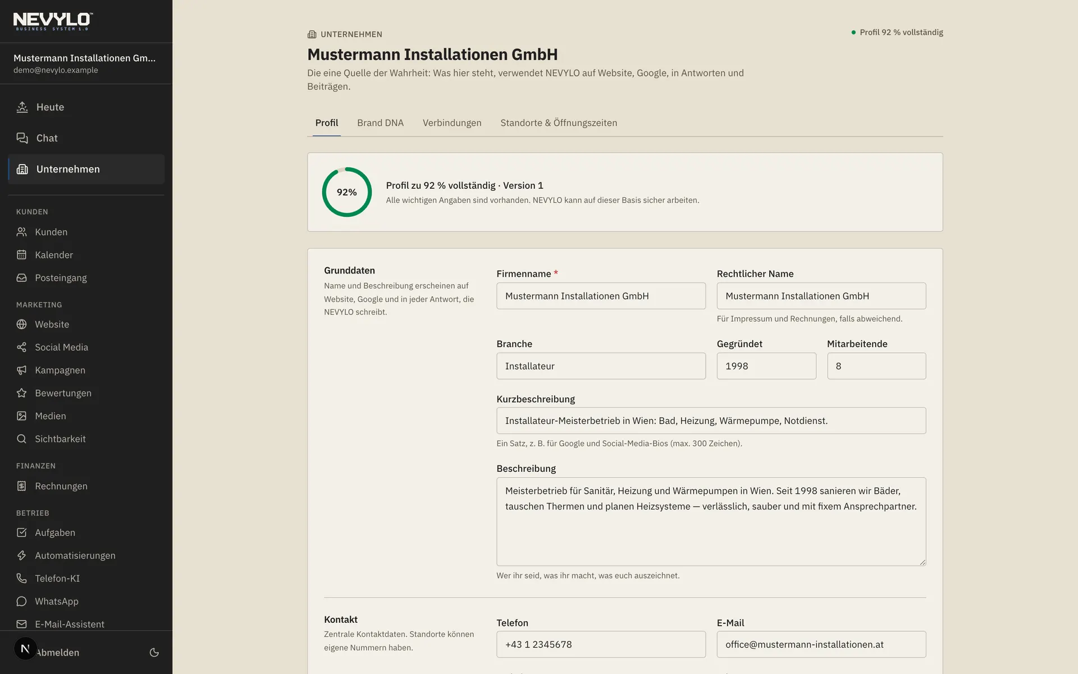Open Kunden via its people icon
This screenshot has width=1078, height=674.
coord(21,232)
